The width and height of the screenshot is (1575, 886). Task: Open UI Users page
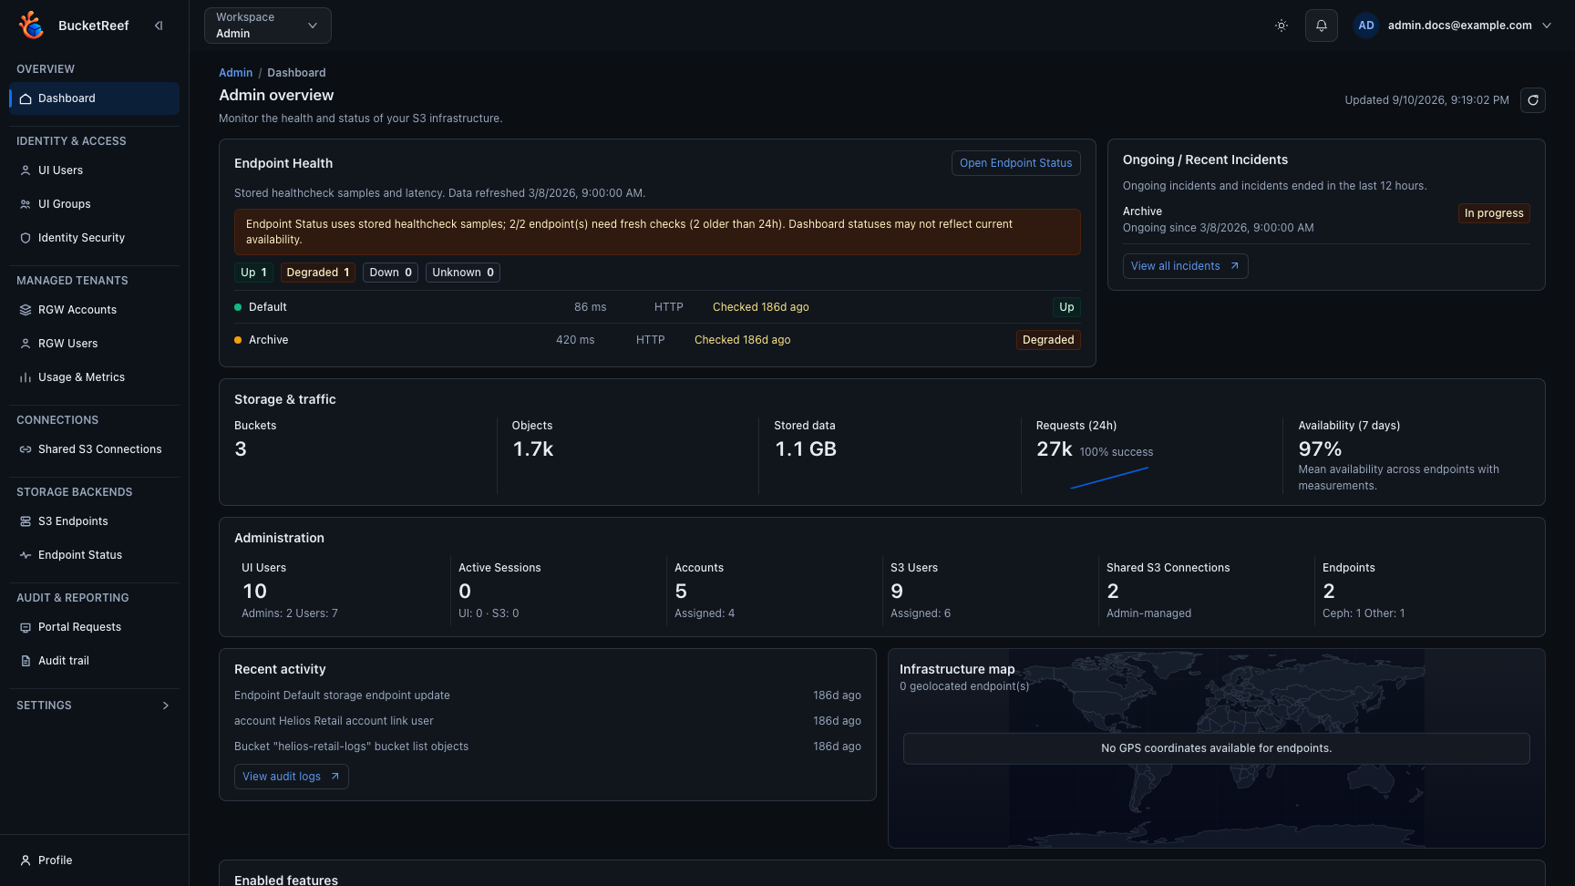(94, 170)
